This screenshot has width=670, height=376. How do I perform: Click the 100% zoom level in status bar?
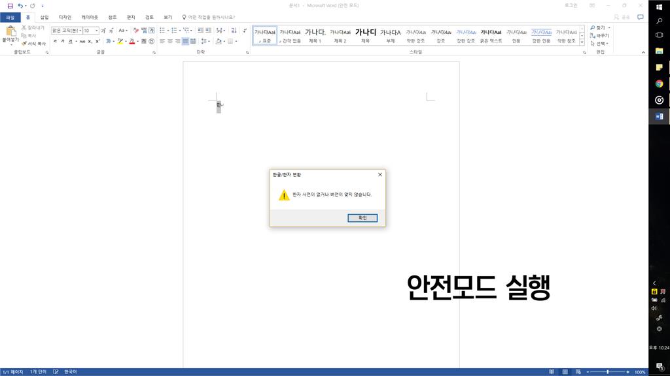pyautogui.click(x=640, y=371)
